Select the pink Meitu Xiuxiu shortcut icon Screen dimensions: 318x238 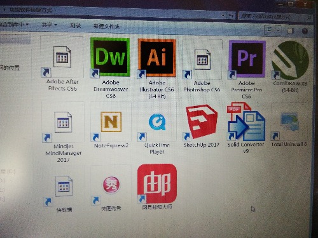(x=111, y=185)
